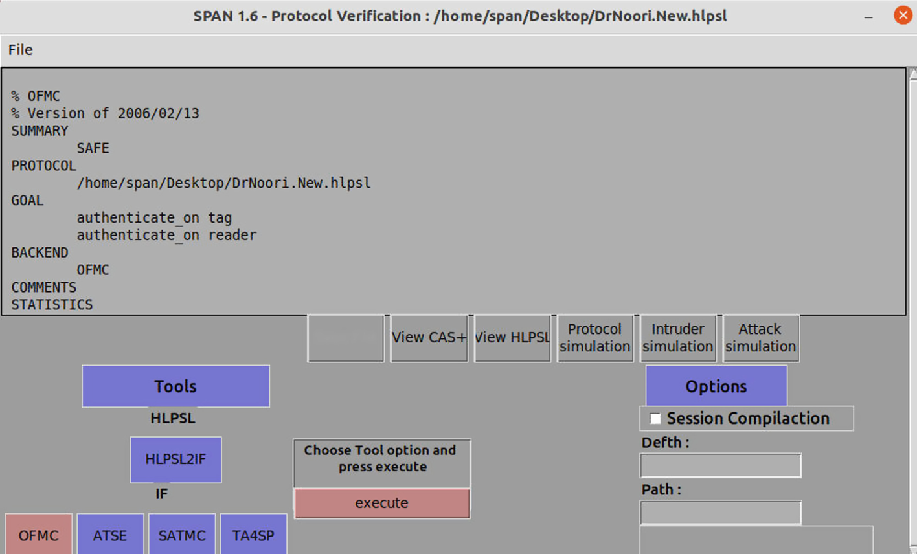Click the Options header button
Viewport: 917px width, 554px height.
coord(716,386)
